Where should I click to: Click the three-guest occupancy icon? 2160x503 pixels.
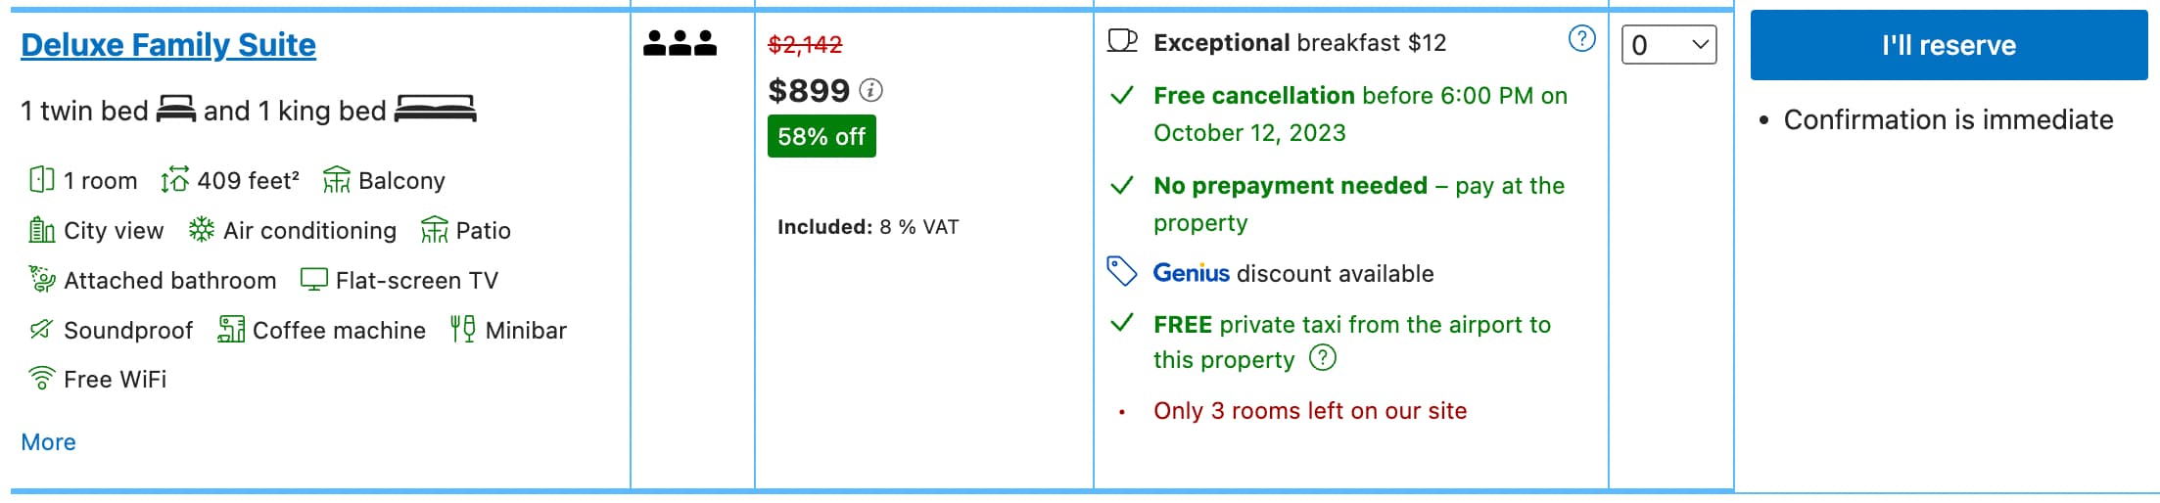pyautogui.click(x=680, y=43)
